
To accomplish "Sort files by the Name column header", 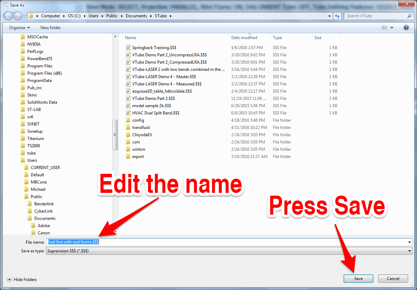I will pyautogui.click(x=131, y=38).
